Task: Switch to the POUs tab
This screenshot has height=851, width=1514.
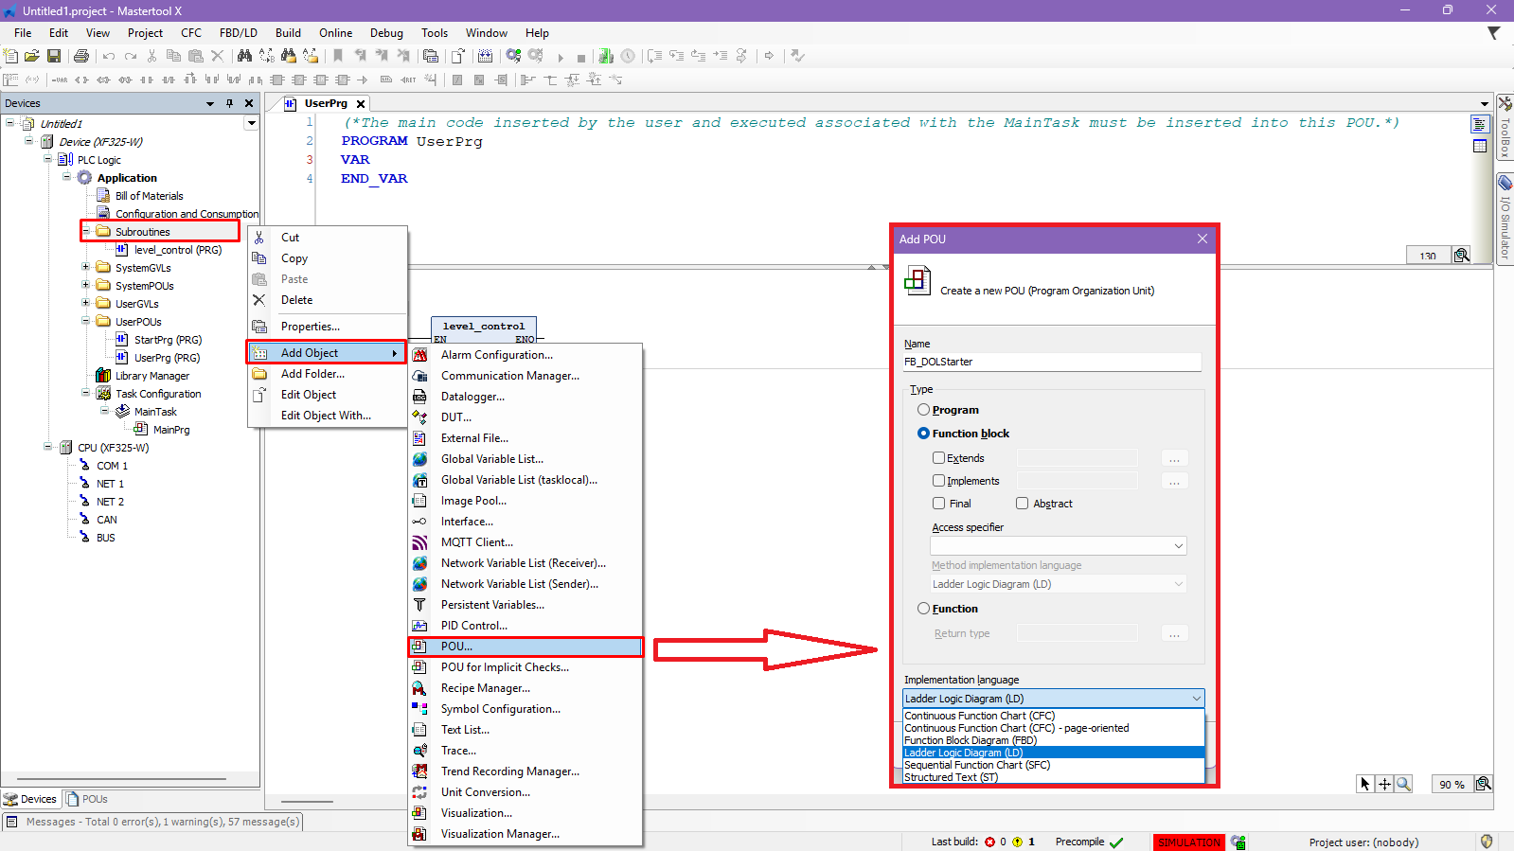Action: pos(87,799)
